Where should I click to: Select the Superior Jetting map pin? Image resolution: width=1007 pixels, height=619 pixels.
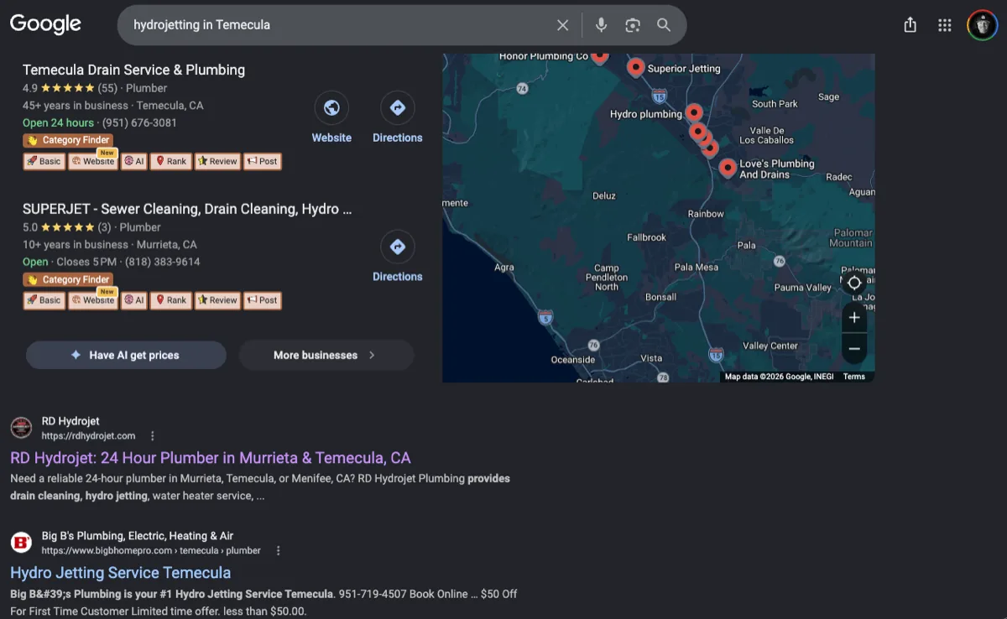click(x=635, y=67)
